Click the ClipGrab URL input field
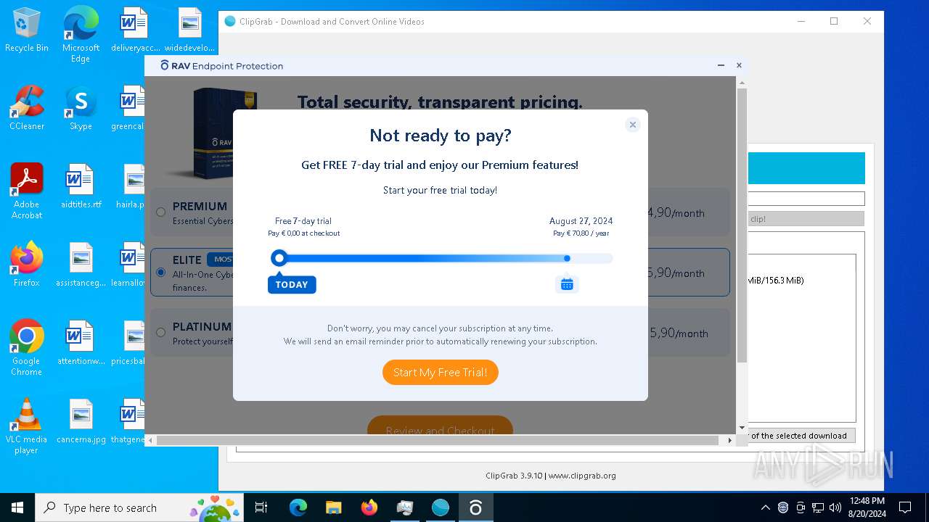The height and width of the screenshot is (522, 929). [x=806, y=199]
